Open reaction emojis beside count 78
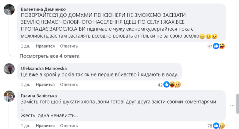Screen dimensions: 239x129 (x=219, y=126)
